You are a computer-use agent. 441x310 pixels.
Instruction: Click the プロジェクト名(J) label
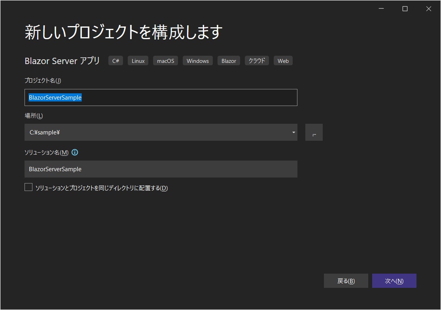(x=43, y=81)
